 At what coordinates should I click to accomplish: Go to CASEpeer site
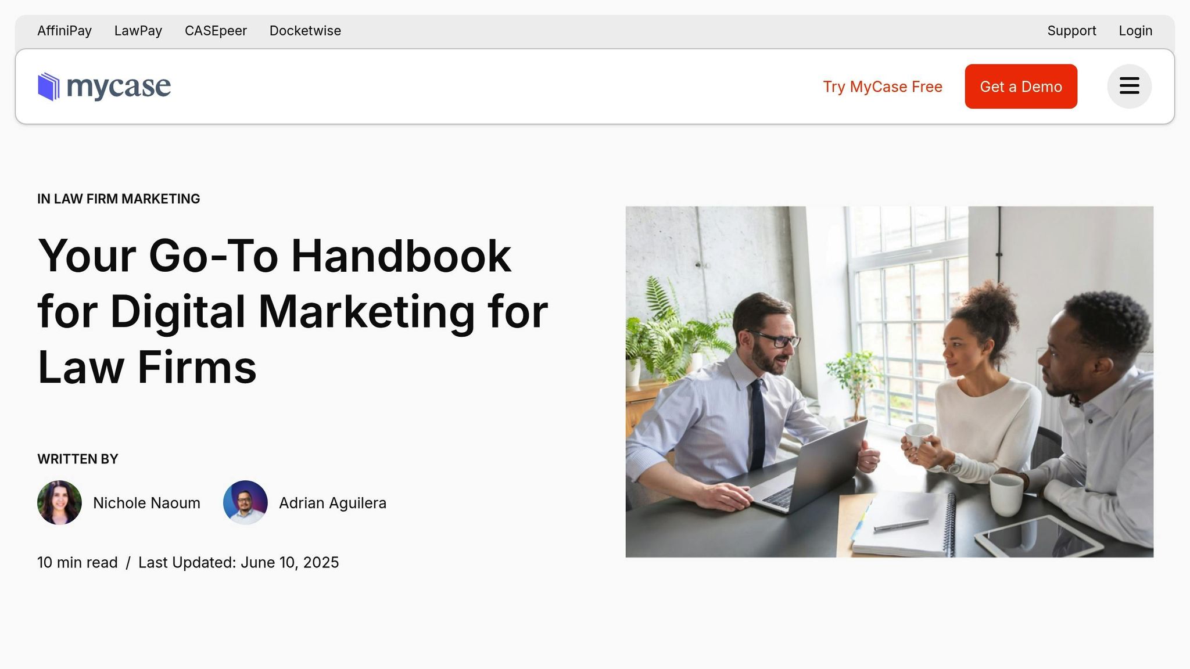(x=216, y=31)
